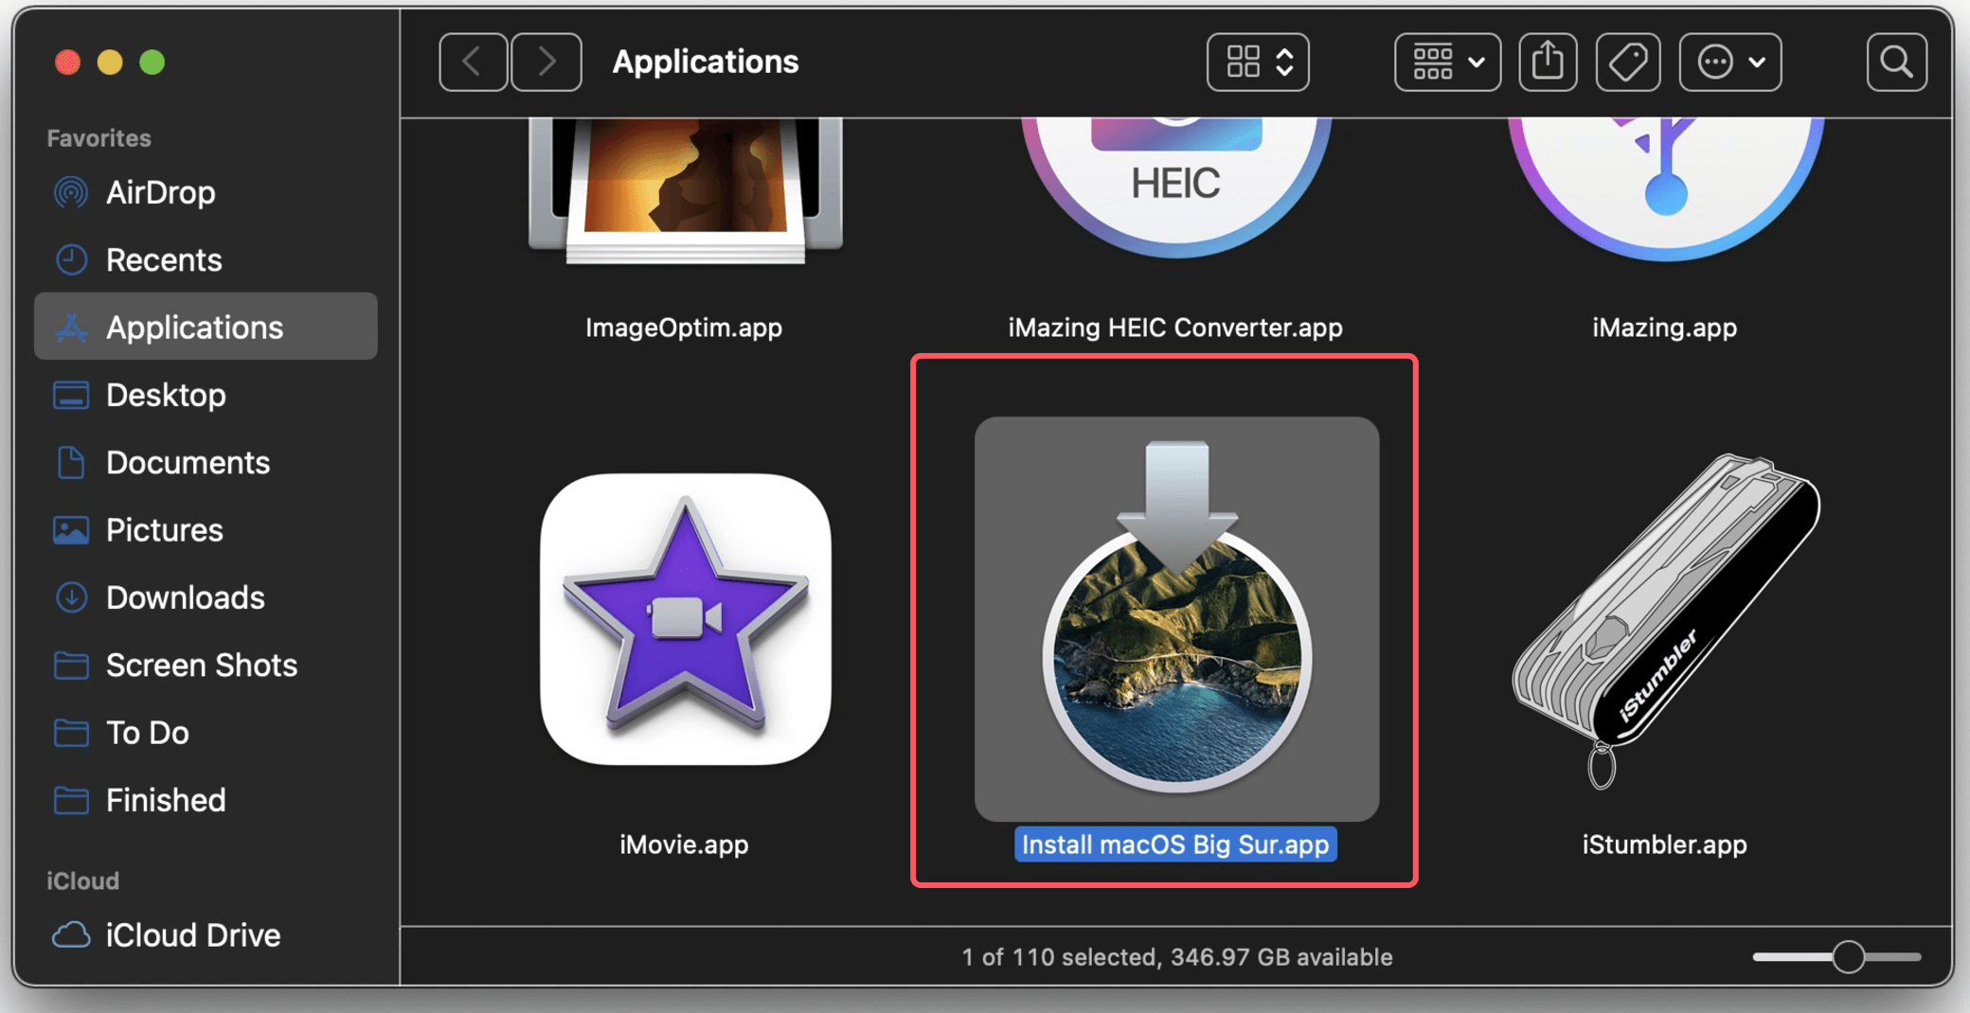1970x1013 pixels.
Task: Open the ImageOptim.app icon
Action: [x=684, y=189]
